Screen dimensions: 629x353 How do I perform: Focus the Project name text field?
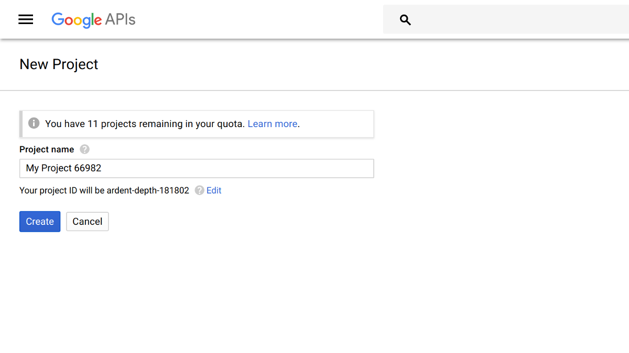(x=197, y=168)
